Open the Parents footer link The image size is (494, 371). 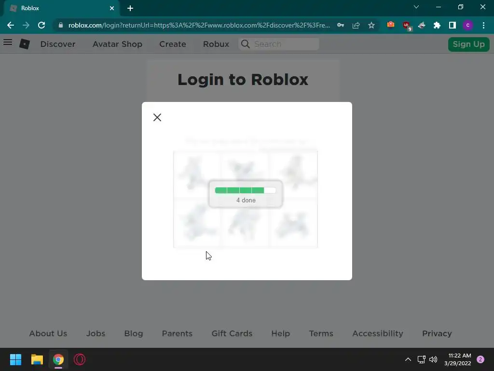[x=177, y=333]
